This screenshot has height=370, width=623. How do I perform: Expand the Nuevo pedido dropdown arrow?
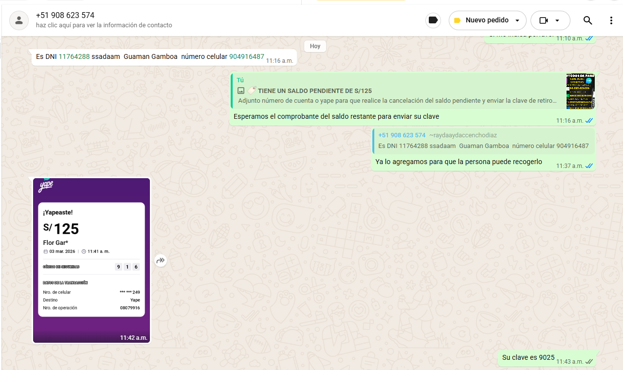tap(517, 20)
